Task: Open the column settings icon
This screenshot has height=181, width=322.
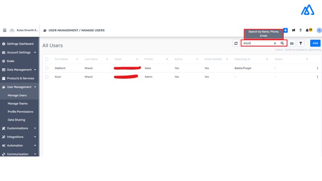Action: coord(292,43)
